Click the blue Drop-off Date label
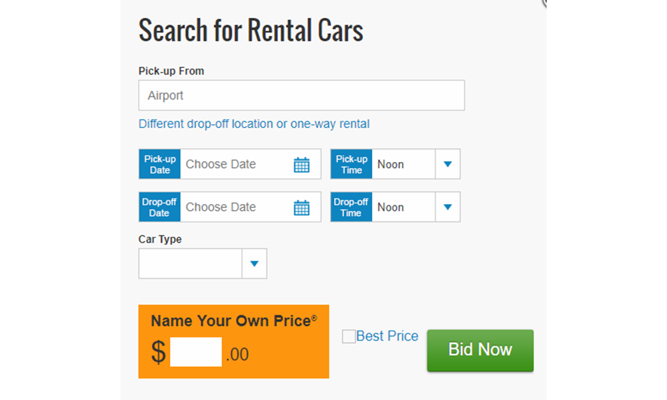Viewport: 667px width, 400px height. [x=160, y=207]
